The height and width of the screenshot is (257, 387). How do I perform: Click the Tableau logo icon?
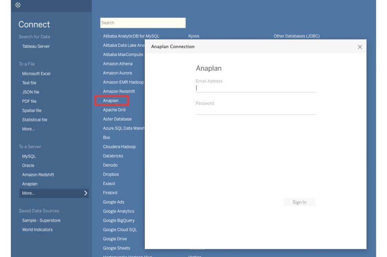[18, 5]
